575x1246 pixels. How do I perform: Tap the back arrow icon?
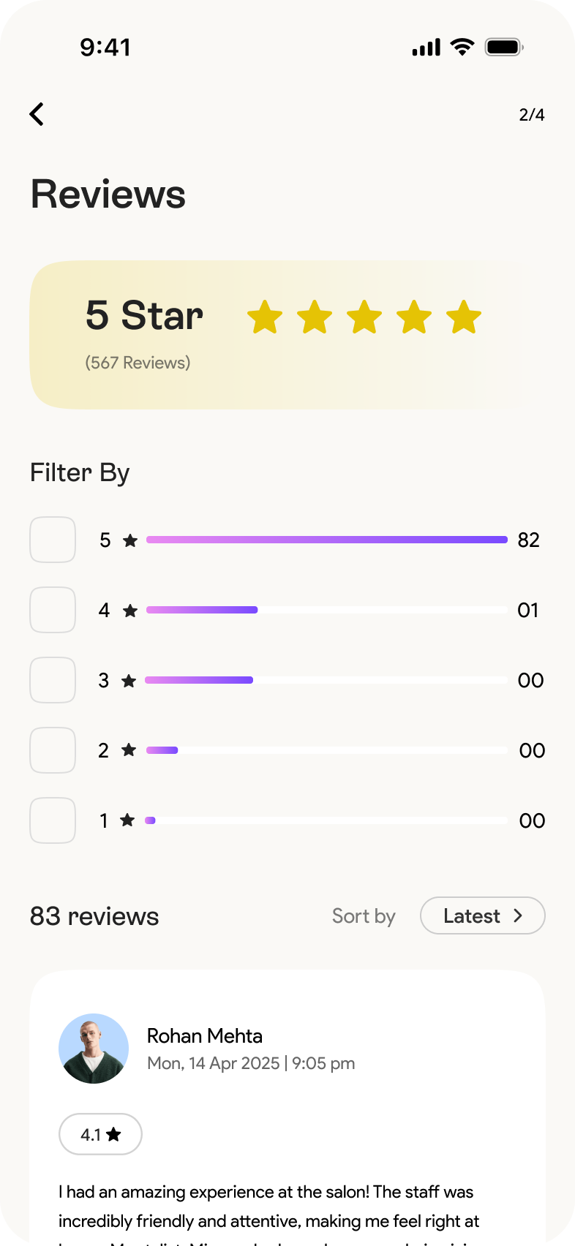coord(37,114)
